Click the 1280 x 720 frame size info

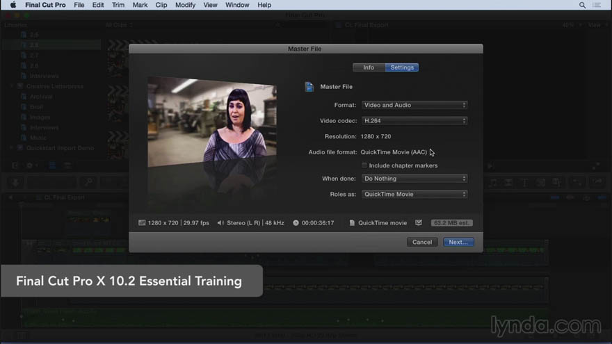click(163, 222)
